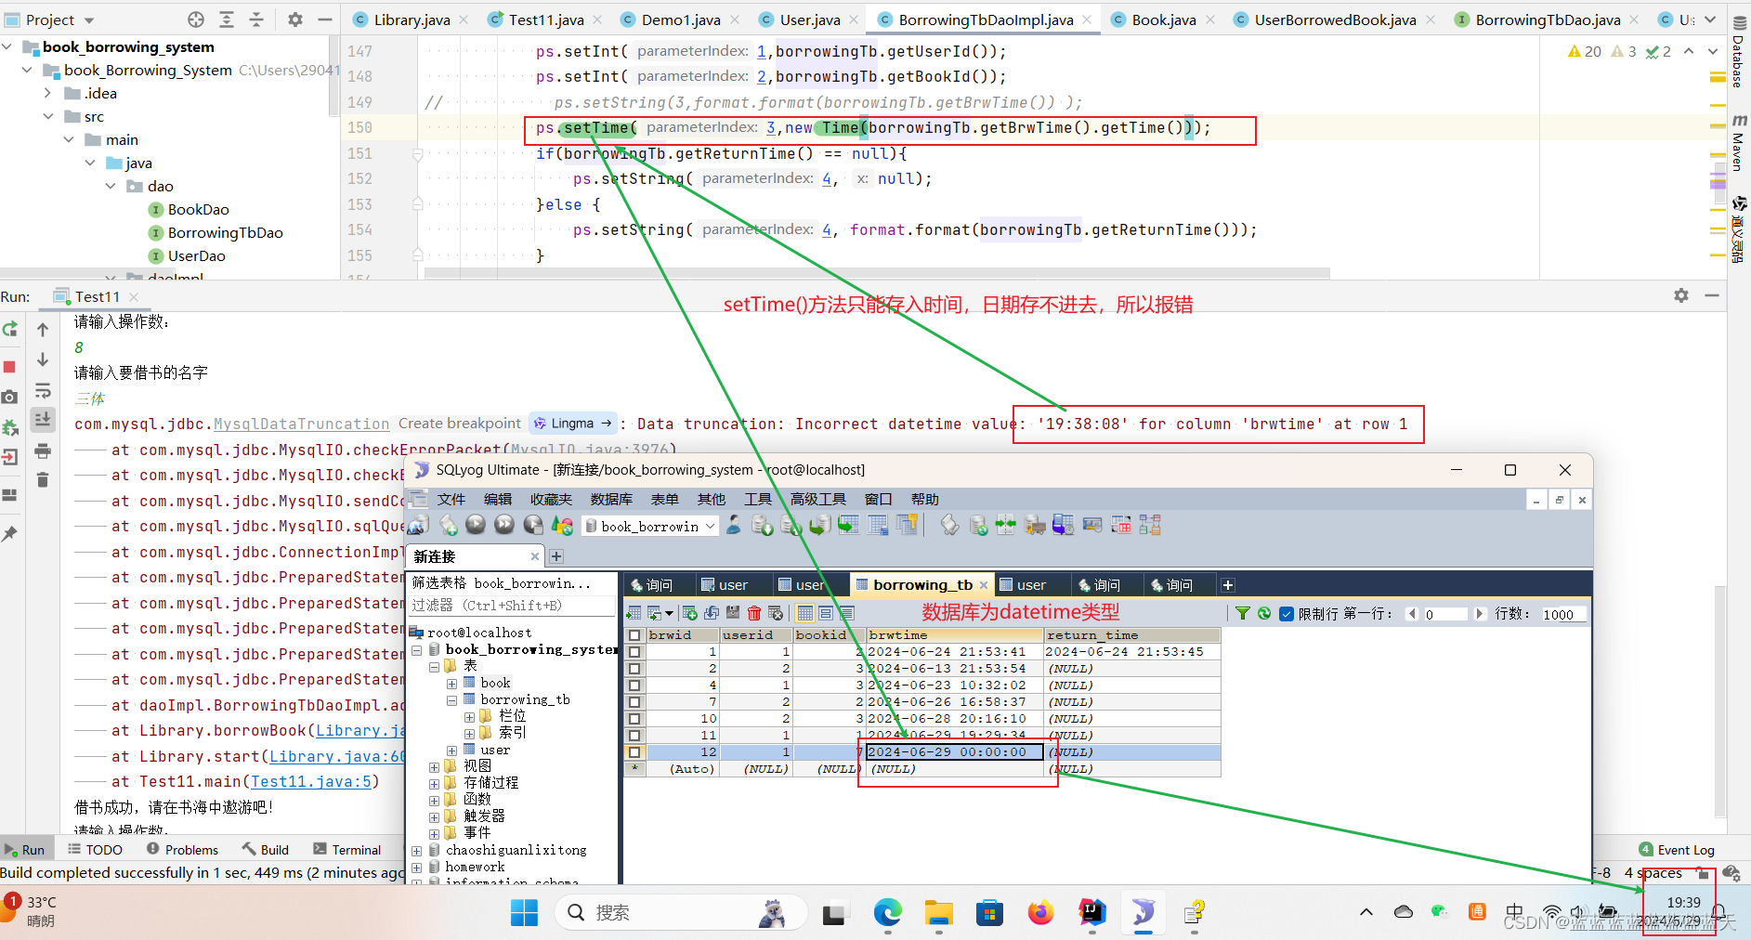Print the Run console output
Viewport: 1751px width, 940px height.
(x=43, y=451)
